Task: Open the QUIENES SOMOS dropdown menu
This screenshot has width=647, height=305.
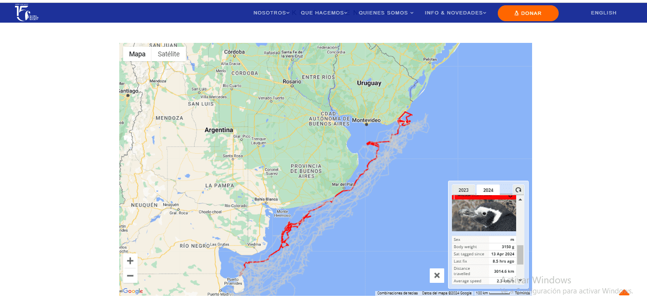Action: [386, 13]
